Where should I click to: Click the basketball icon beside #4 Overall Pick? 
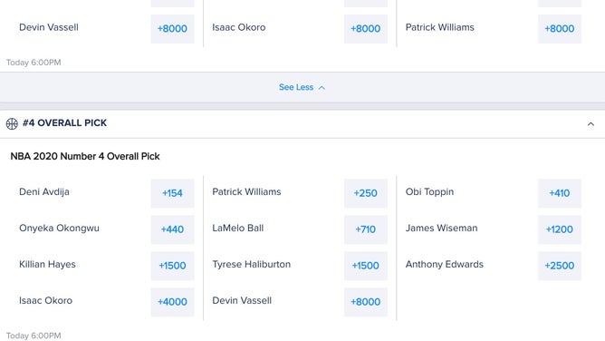(x=12, y=123)
